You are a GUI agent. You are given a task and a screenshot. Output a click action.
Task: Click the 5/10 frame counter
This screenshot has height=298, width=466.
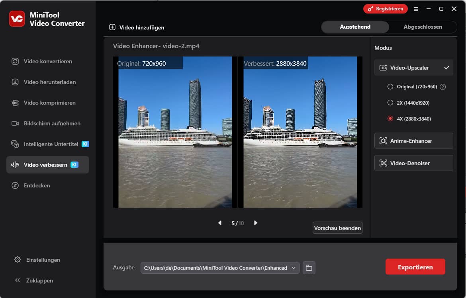(x=237, y=223)
